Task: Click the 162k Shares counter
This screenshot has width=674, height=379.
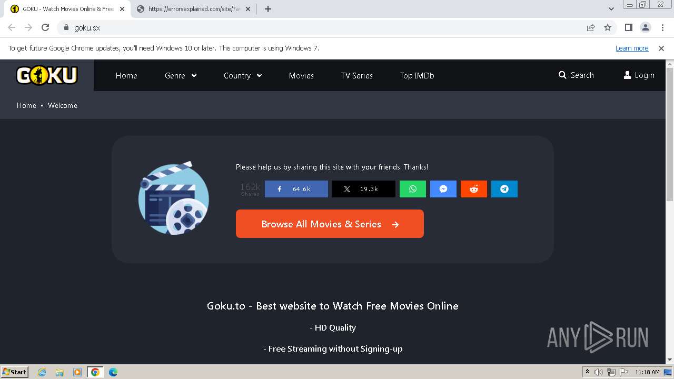Action: 250,189
